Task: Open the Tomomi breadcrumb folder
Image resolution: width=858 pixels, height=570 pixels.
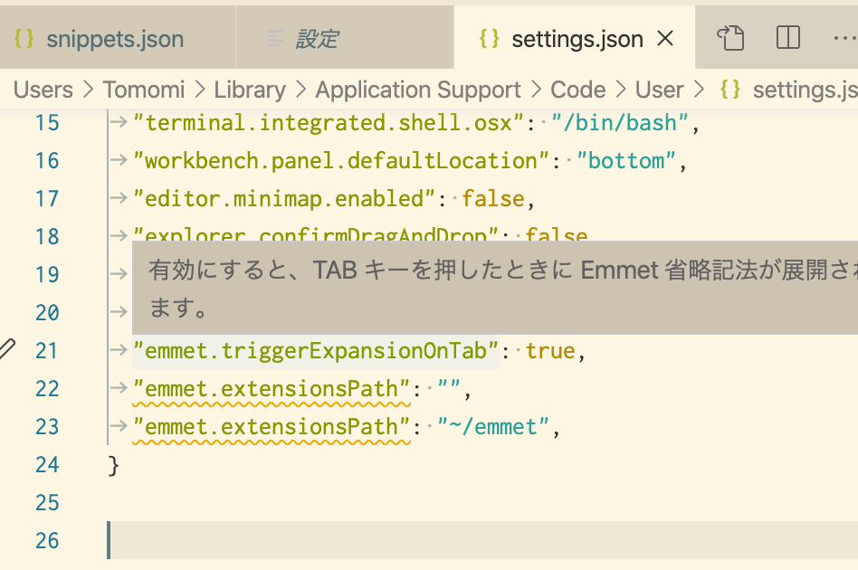Action: click(x=144, y=90)
